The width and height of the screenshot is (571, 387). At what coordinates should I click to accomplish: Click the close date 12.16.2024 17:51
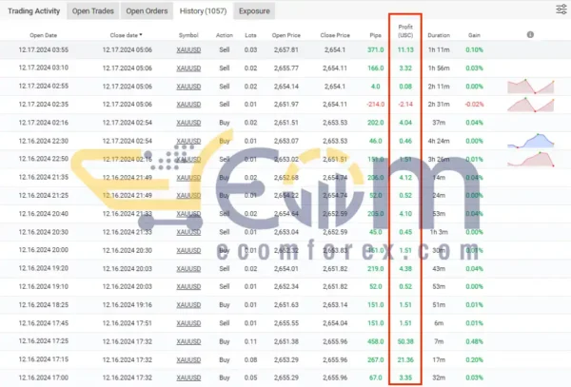click(128, 323)
